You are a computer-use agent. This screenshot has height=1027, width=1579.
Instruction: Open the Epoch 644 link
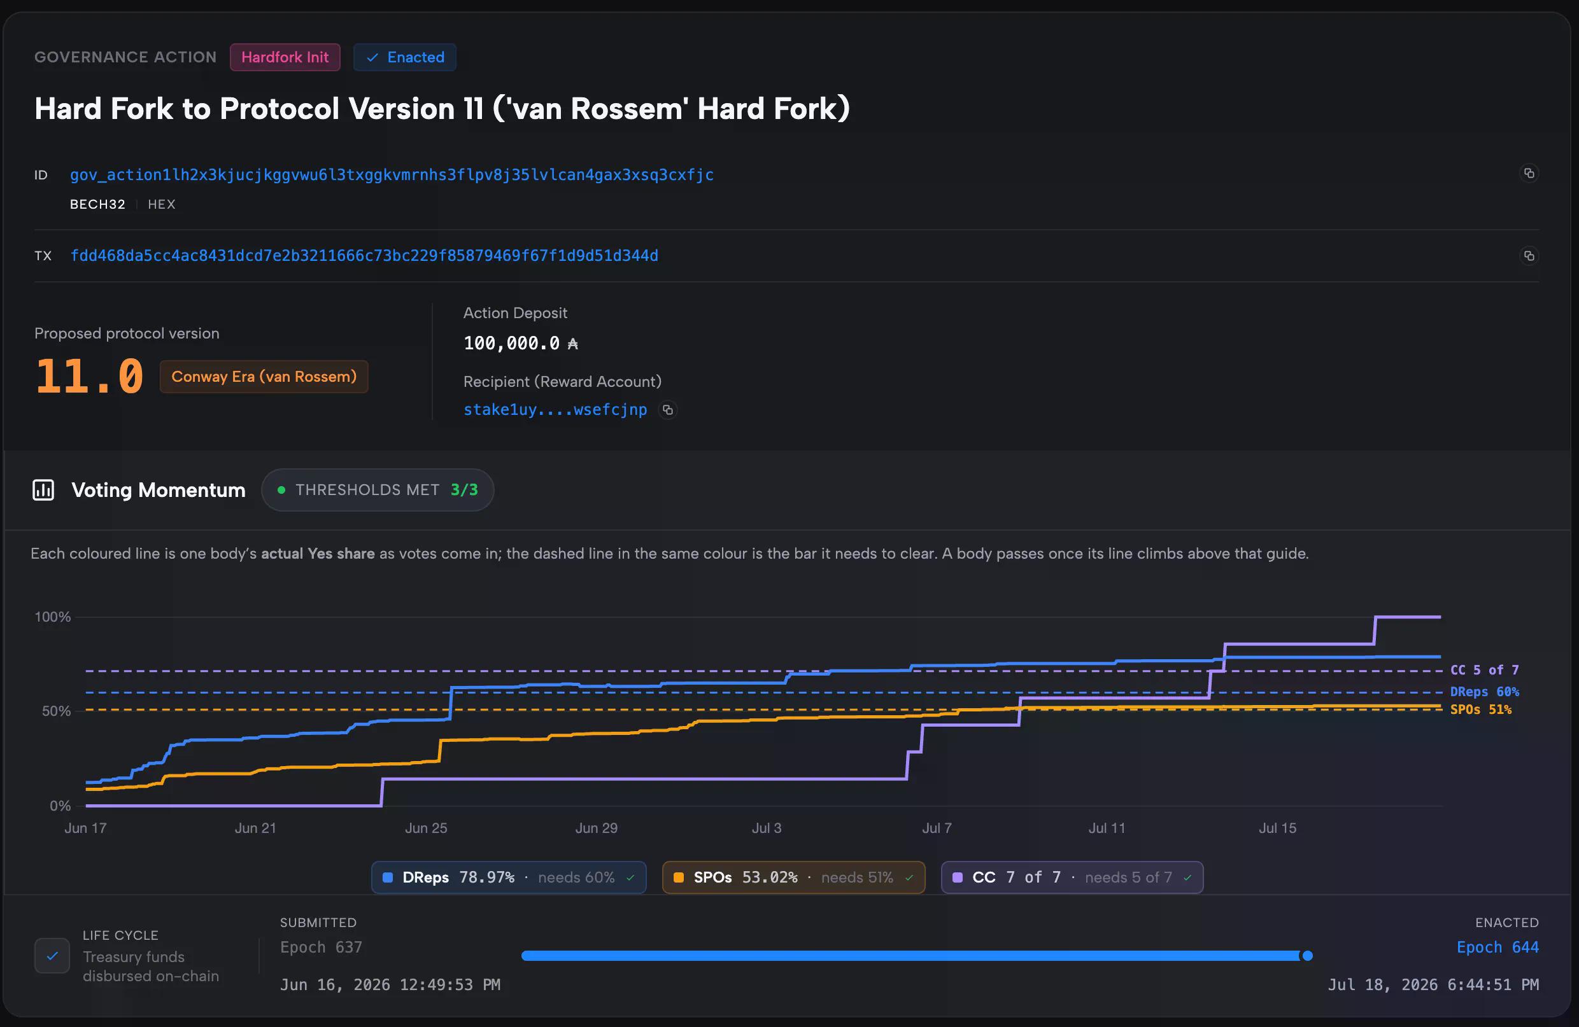(x=1498, y=947)
